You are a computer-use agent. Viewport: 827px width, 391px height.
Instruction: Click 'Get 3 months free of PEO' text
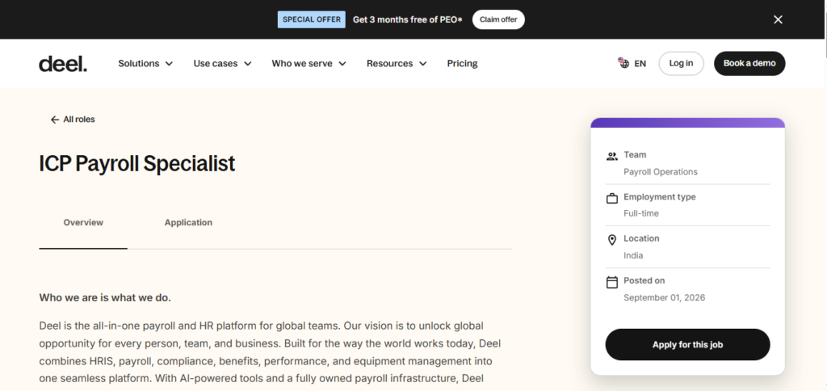point(407,19)
